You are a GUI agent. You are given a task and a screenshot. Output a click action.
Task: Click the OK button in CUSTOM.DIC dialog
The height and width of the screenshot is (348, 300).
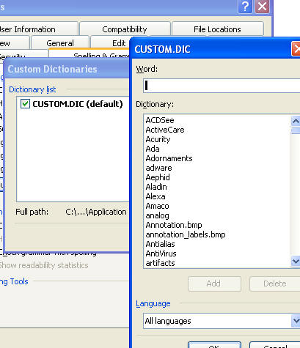214,345
